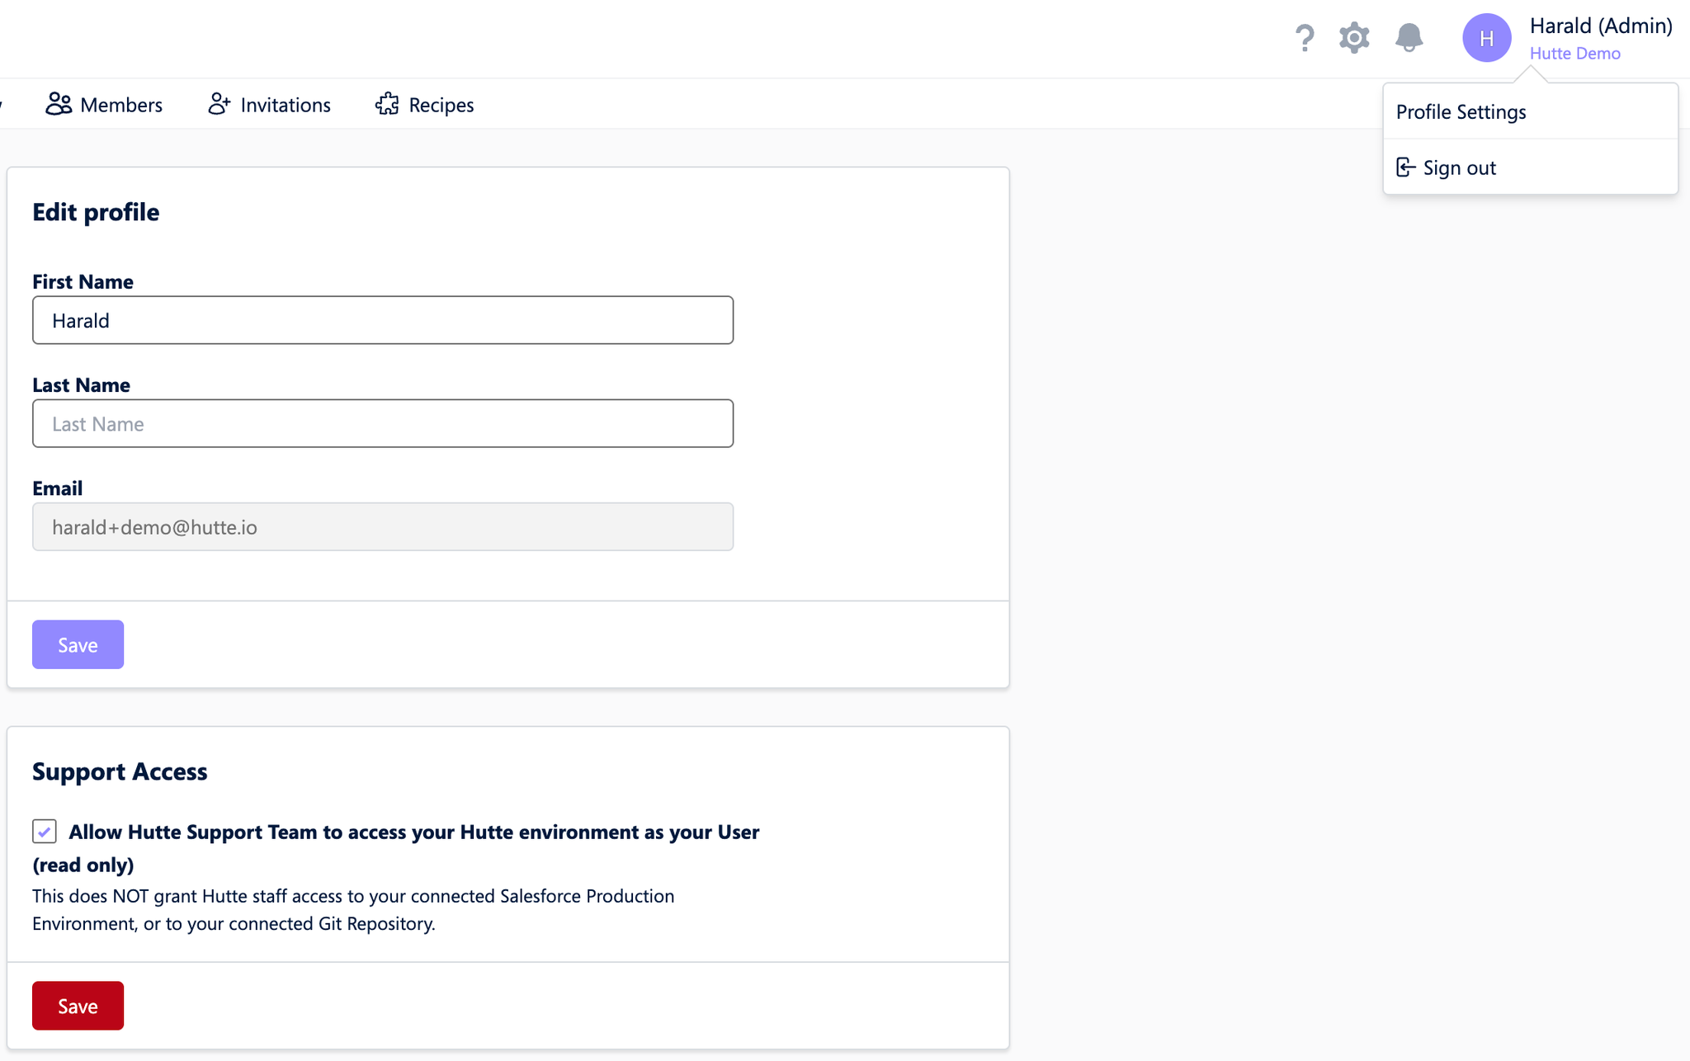Open the Members tab
The image size is (1690, 1061).
[120, 105]
